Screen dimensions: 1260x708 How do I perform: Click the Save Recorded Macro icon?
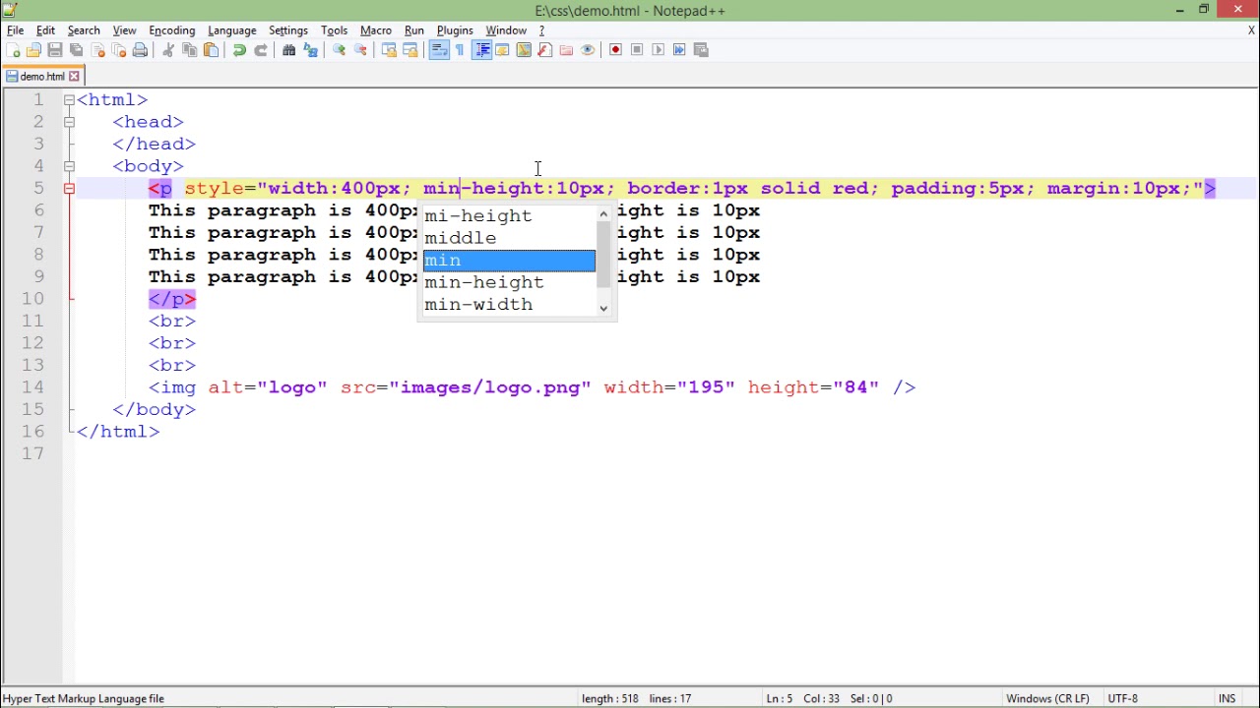tap(701, 50)
